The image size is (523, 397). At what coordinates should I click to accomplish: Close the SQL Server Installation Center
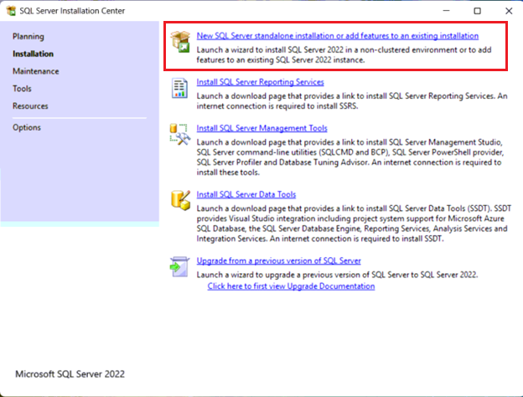coord(509,11)
